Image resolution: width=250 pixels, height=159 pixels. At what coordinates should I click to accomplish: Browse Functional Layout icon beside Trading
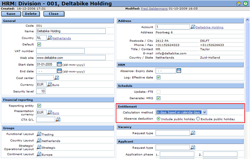pos(39,134)
